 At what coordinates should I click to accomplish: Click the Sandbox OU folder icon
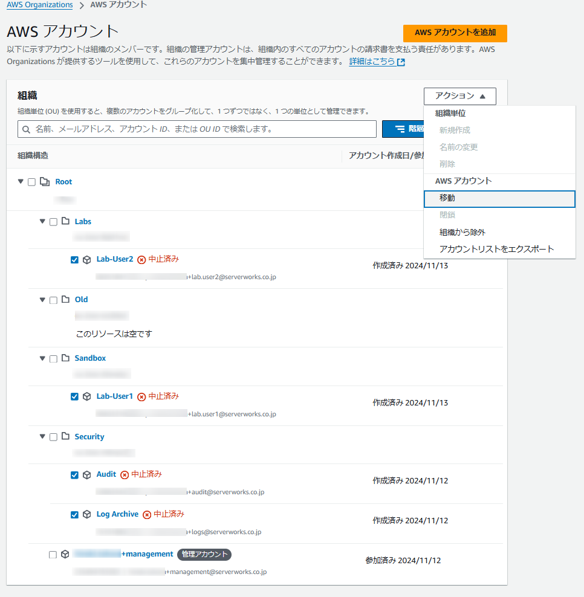pos(65,358)
